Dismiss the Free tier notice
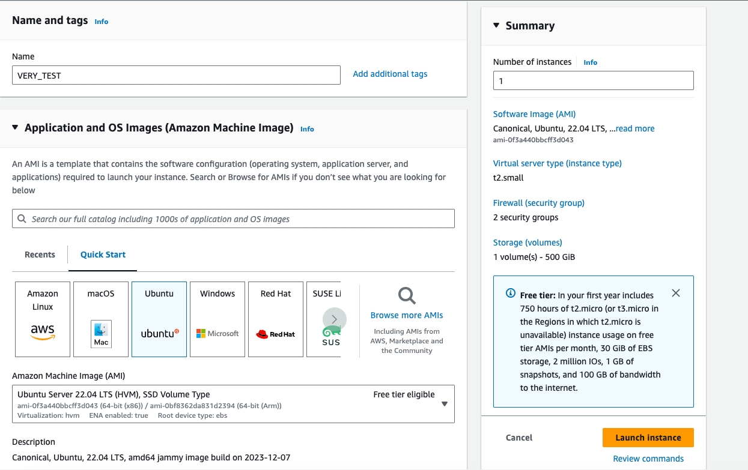Image resolution: width=748 pixels, height=470 pixels. click(x=676, y=293)
